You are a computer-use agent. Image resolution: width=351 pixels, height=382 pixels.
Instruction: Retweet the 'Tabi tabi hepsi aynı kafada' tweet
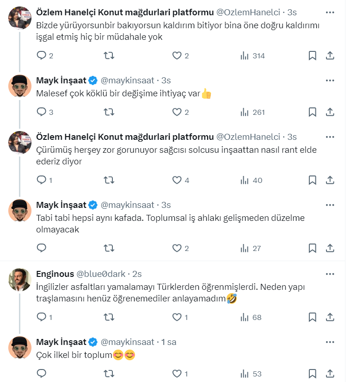point(109,248)
